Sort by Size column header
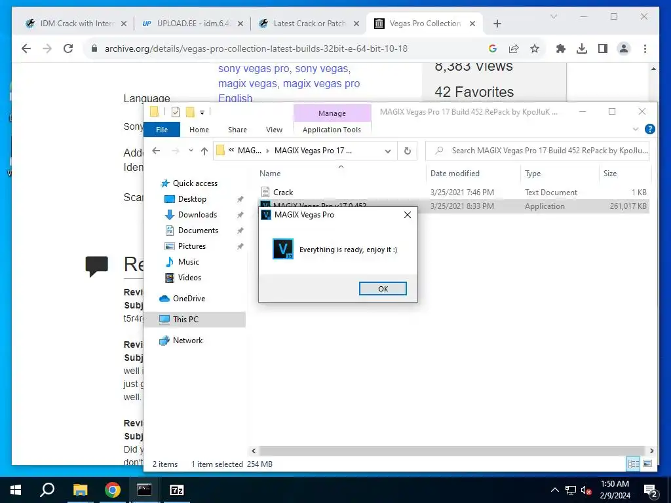This screenshot has height=503, width=671. click(x=610, y=173)
